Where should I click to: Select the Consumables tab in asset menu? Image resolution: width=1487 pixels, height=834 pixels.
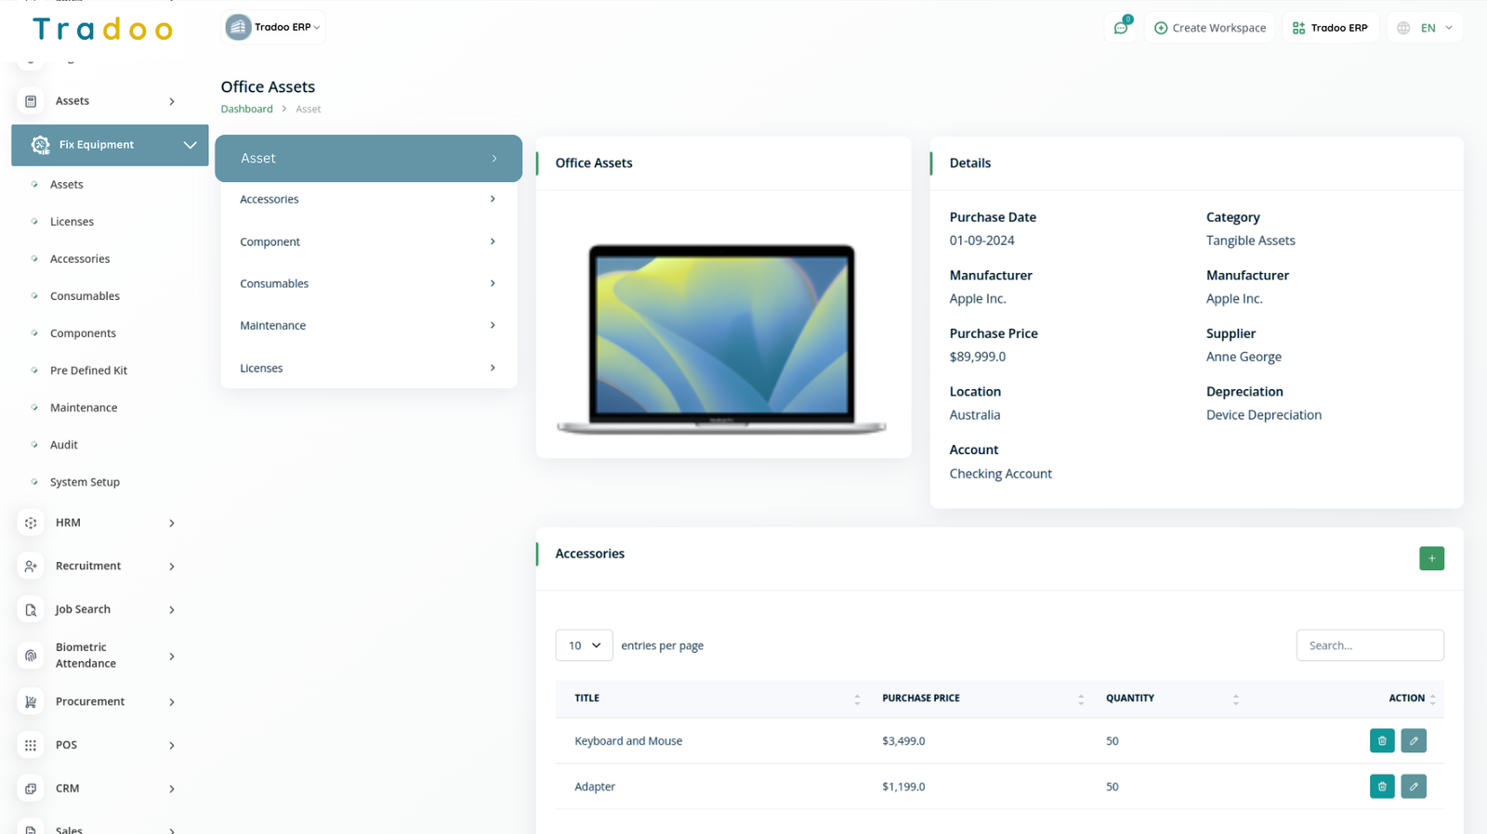click(368, 284)
